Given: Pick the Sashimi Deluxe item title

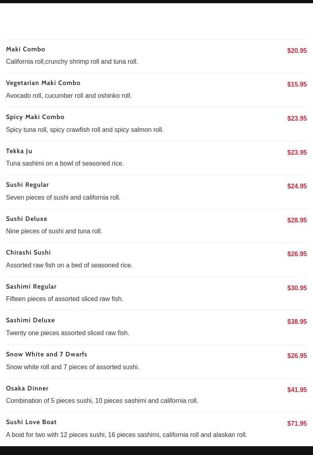Looking at the screenshot, I should [x=30, y=320].
